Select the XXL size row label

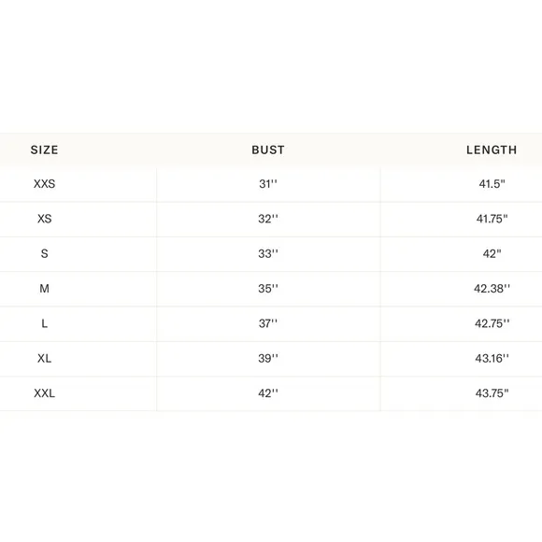[44, 393]
